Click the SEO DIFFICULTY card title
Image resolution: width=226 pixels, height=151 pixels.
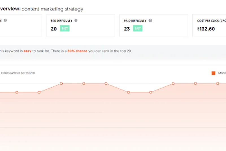pyautogui.click(x=62, y=21)
